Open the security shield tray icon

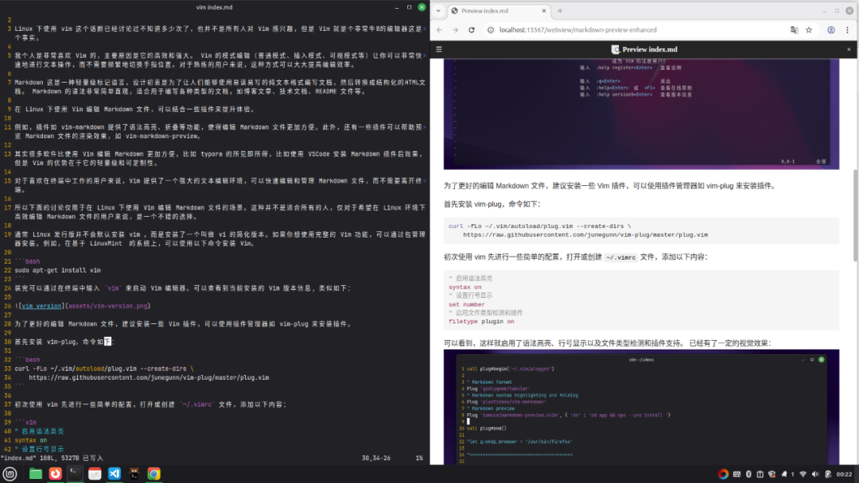[x=772, y=474]
